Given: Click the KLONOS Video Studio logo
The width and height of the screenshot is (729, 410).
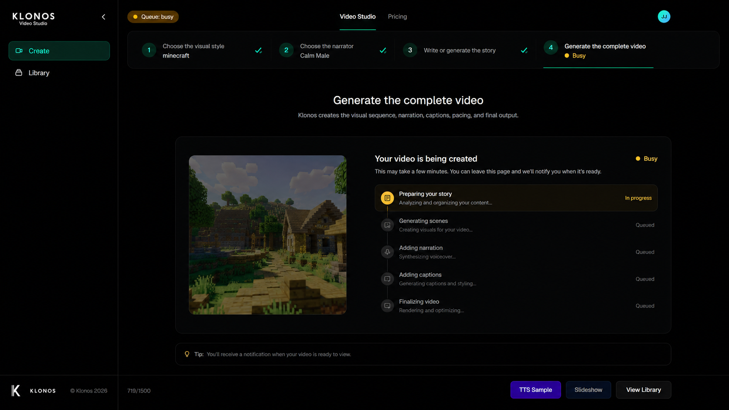Looking at the screenshot, I should 34,19.
